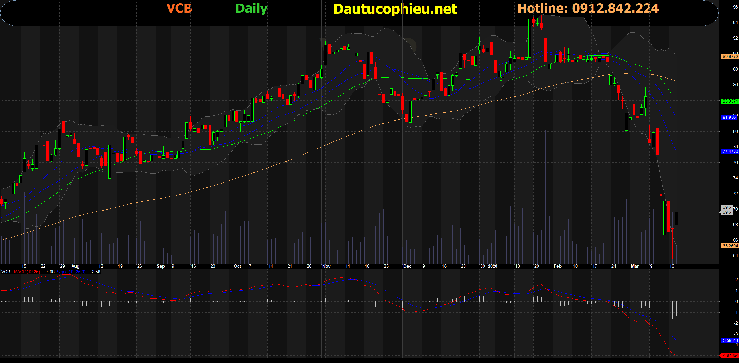Image resolution: width=739 pixels, height=363 pixels.
Task: Click the Daily timeframe label
Action: click(251, 9)
